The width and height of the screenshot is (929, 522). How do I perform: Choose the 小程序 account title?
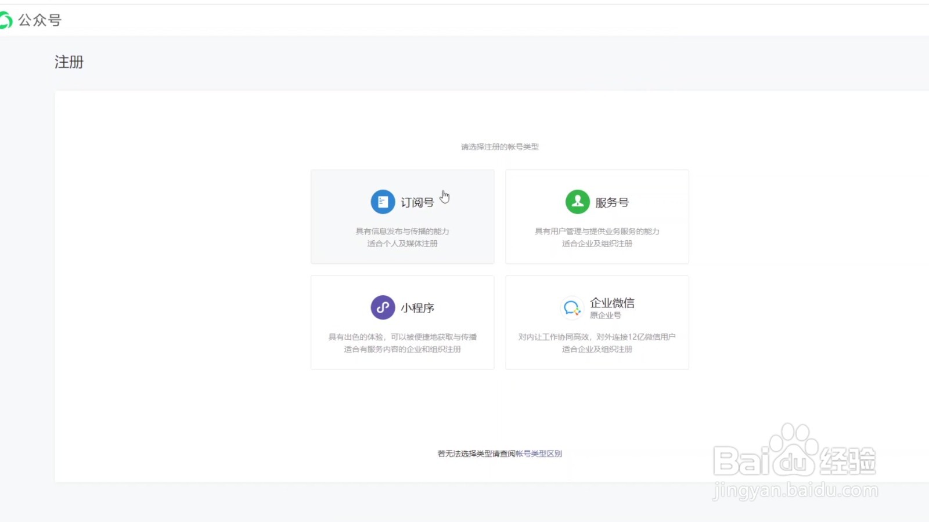(417, 308)
